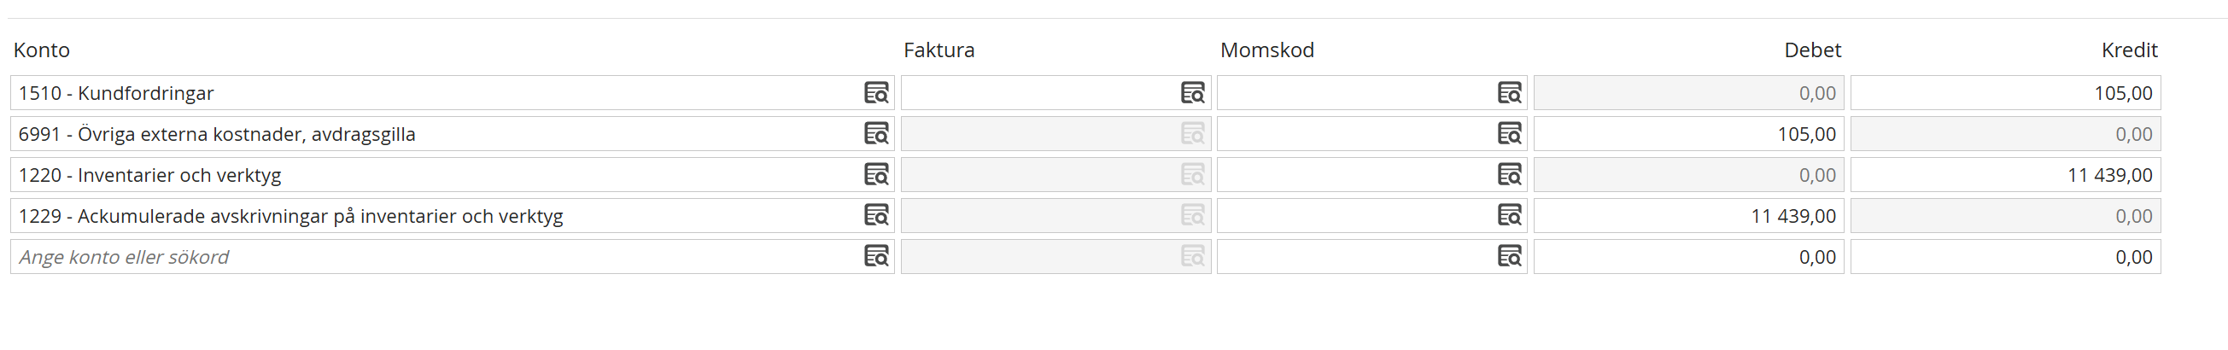Open account lookup for 1510 Kundfordringar row
The width and height of the screenshot is (2228, 350).
(876, 92)
